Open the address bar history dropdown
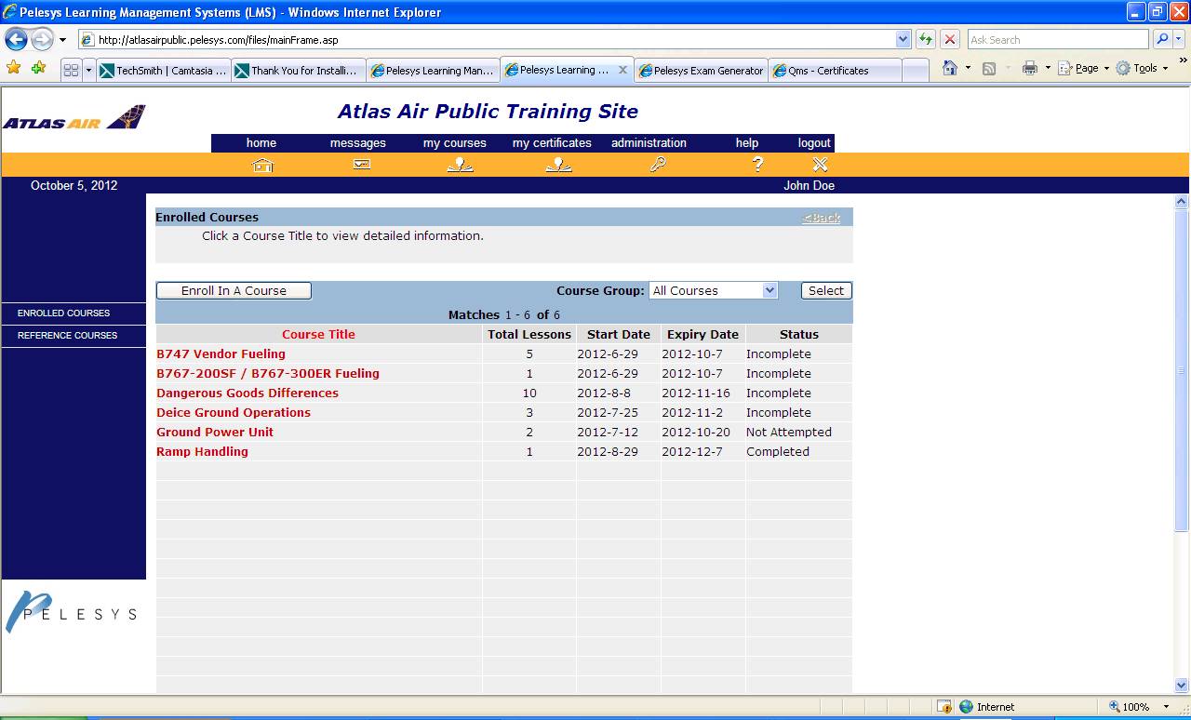The width and height of the screenshot is (1191, 720). [x=903, y=39]
